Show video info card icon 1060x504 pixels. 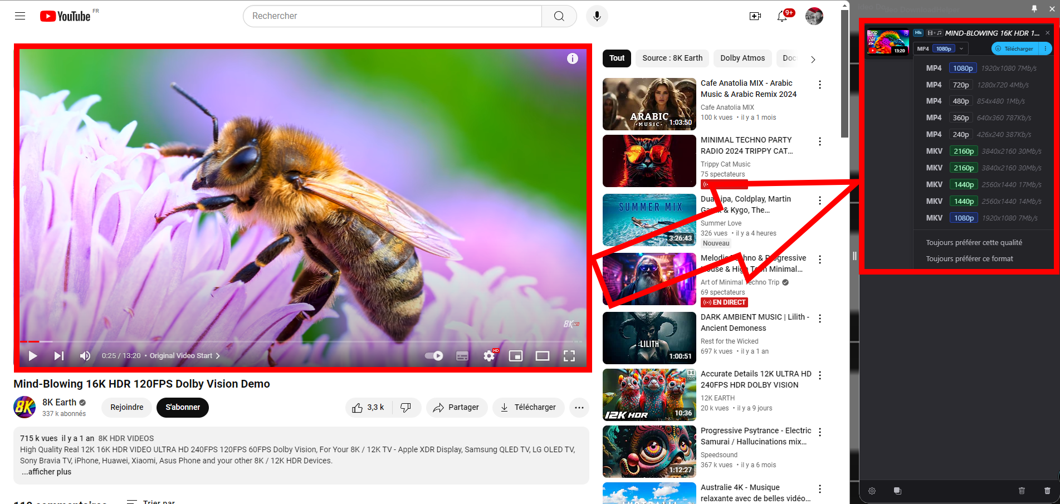point(573,58)
